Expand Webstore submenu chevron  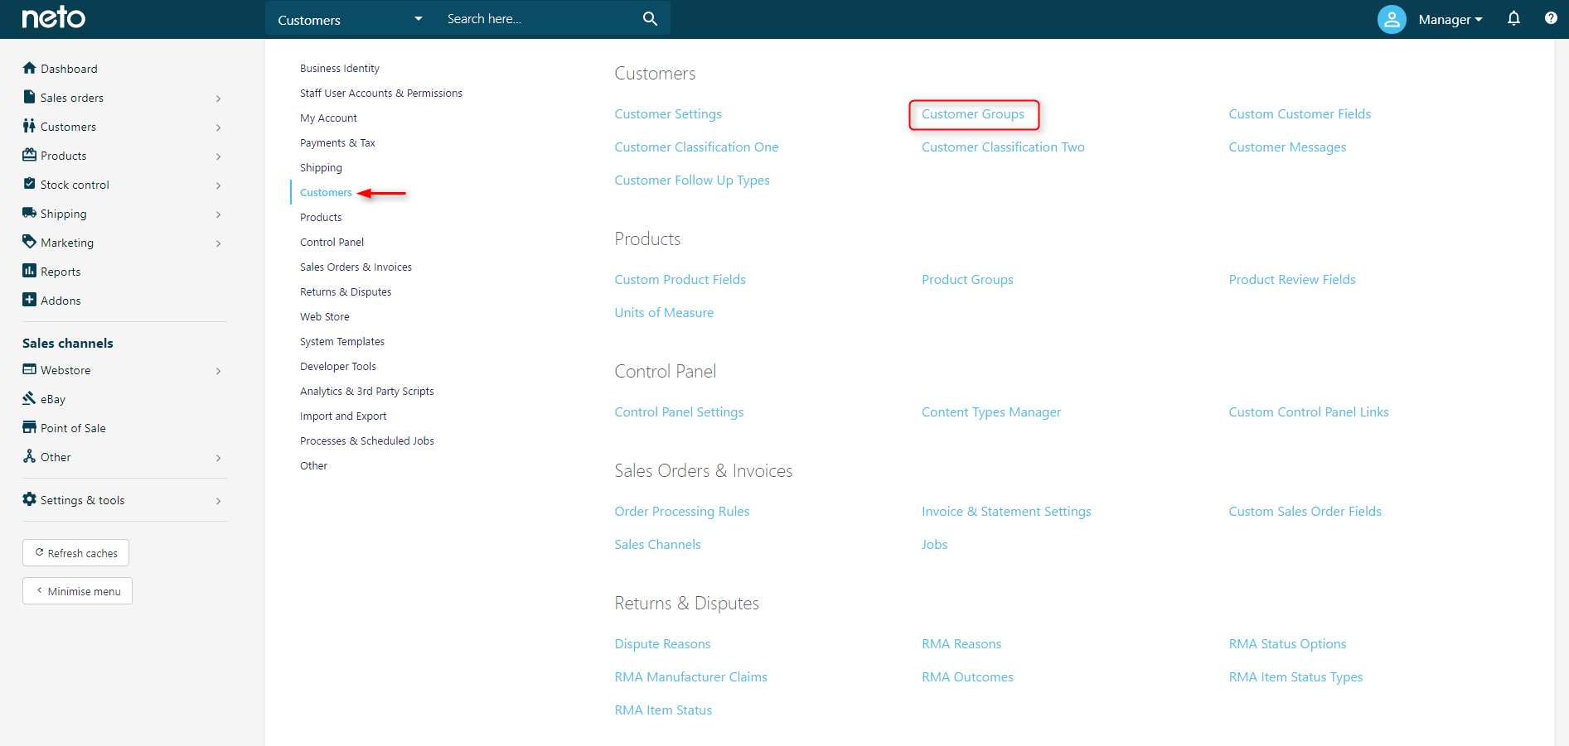tap(218, 371)
